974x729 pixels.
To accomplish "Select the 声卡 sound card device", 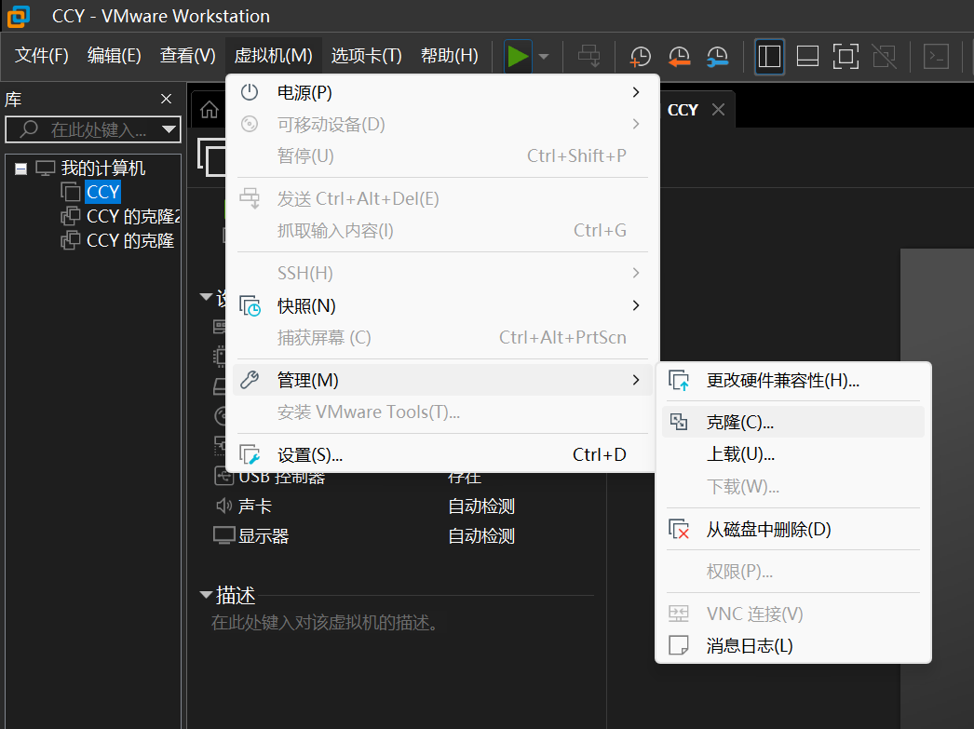I will [x=255, y=506].
